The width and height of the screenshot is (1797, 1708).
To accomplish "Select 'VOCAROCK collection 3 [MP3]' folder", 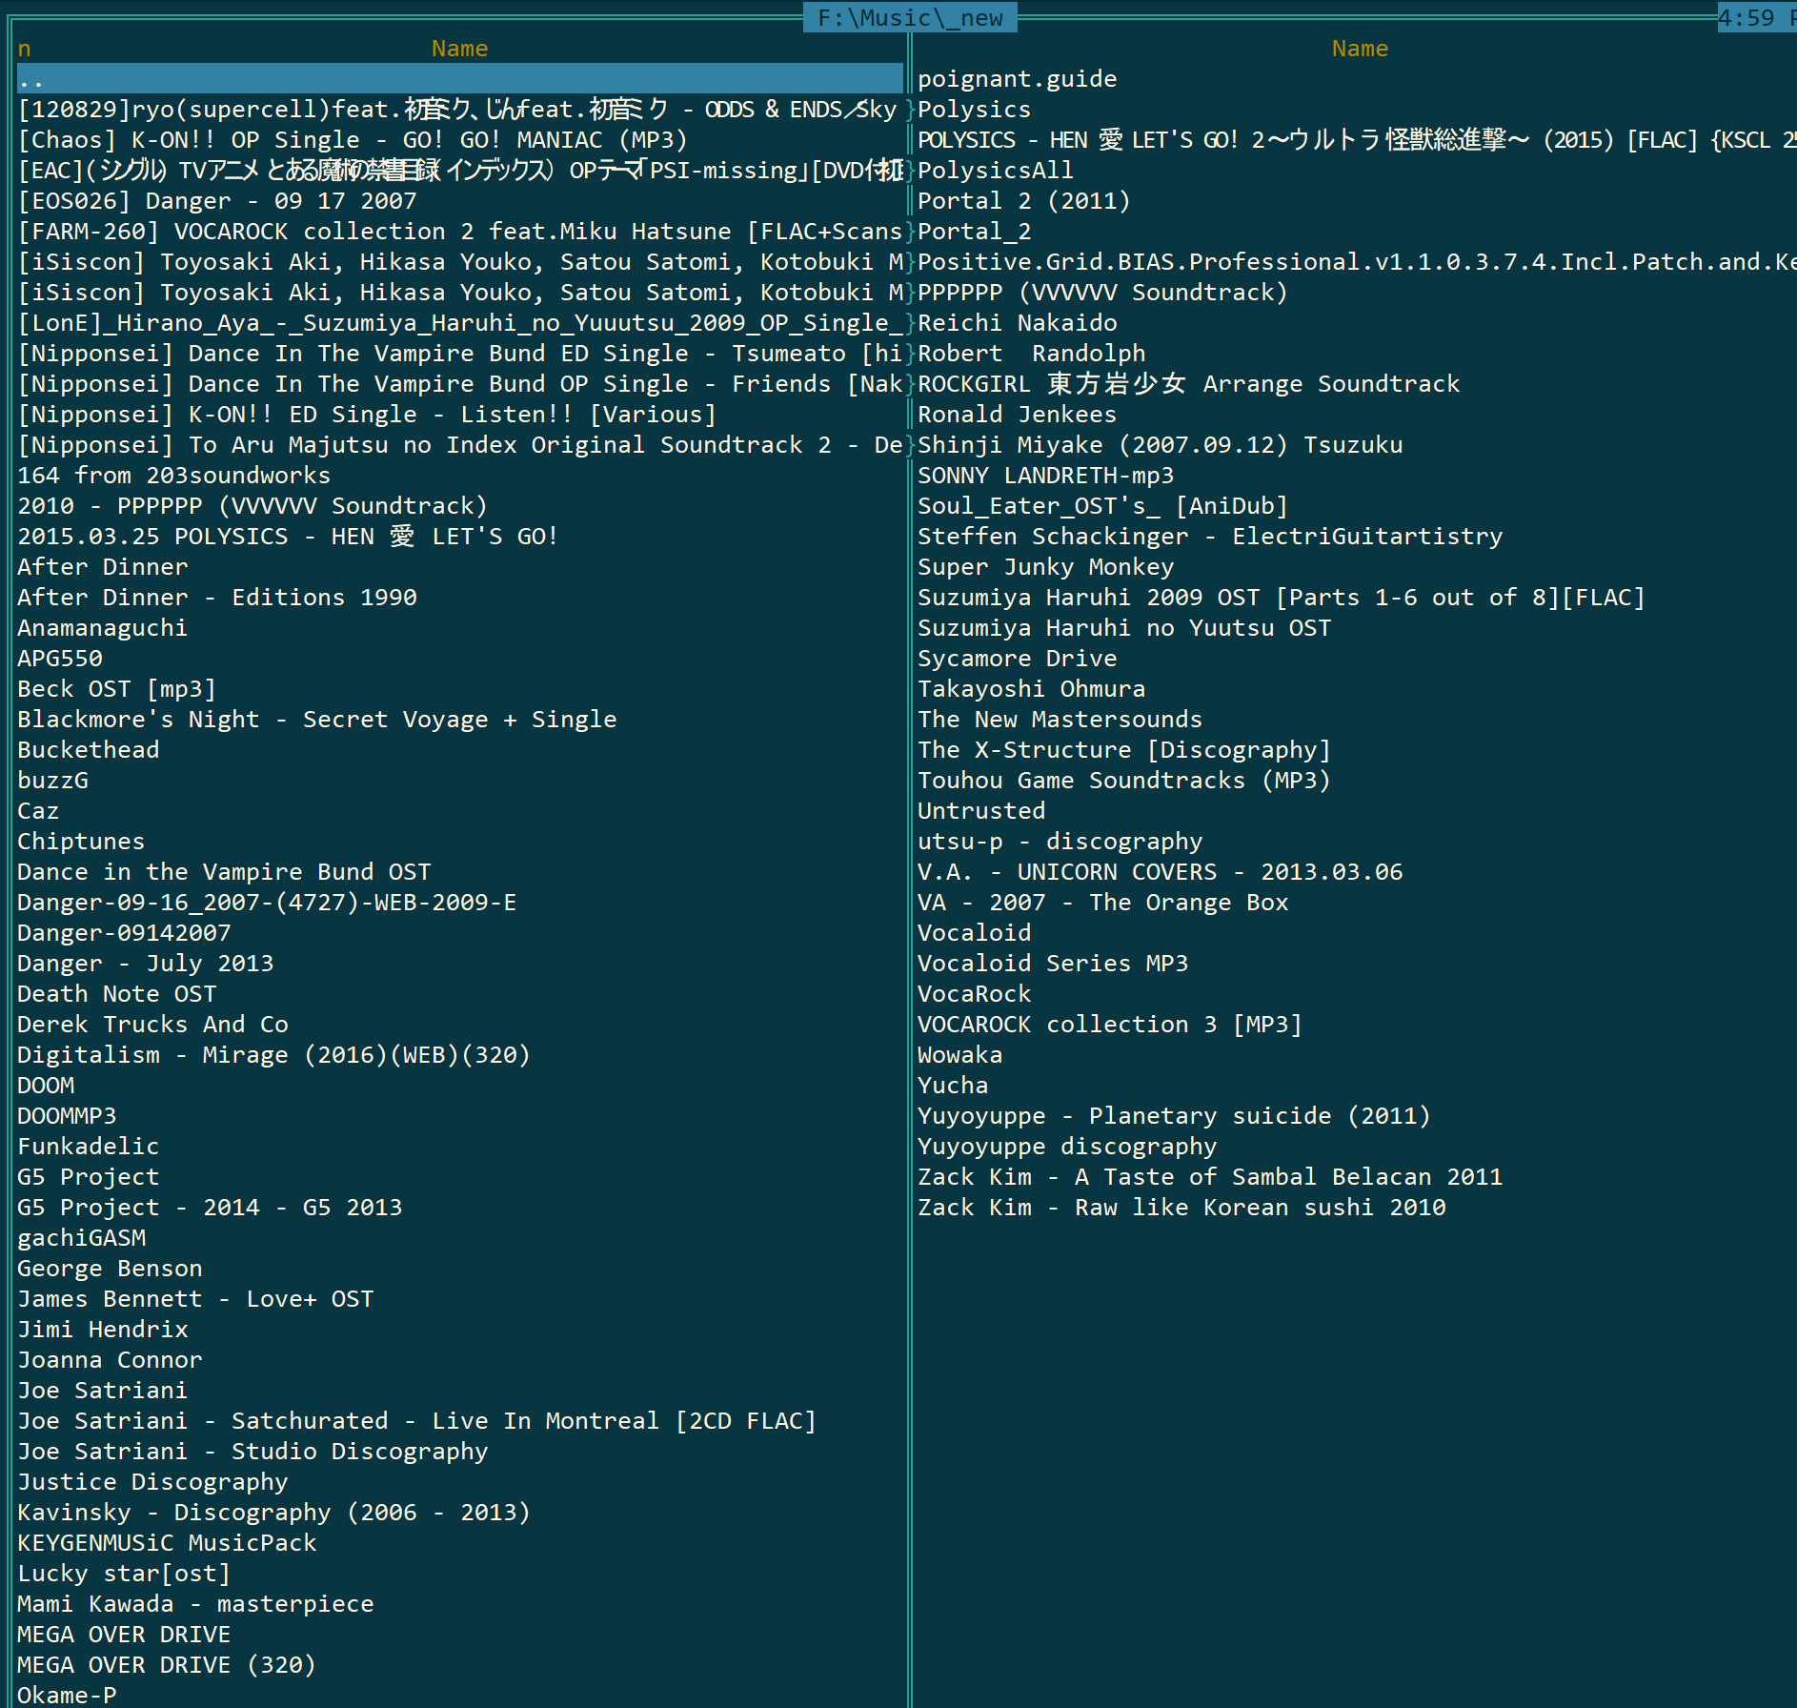I will click(1110, 1025).
